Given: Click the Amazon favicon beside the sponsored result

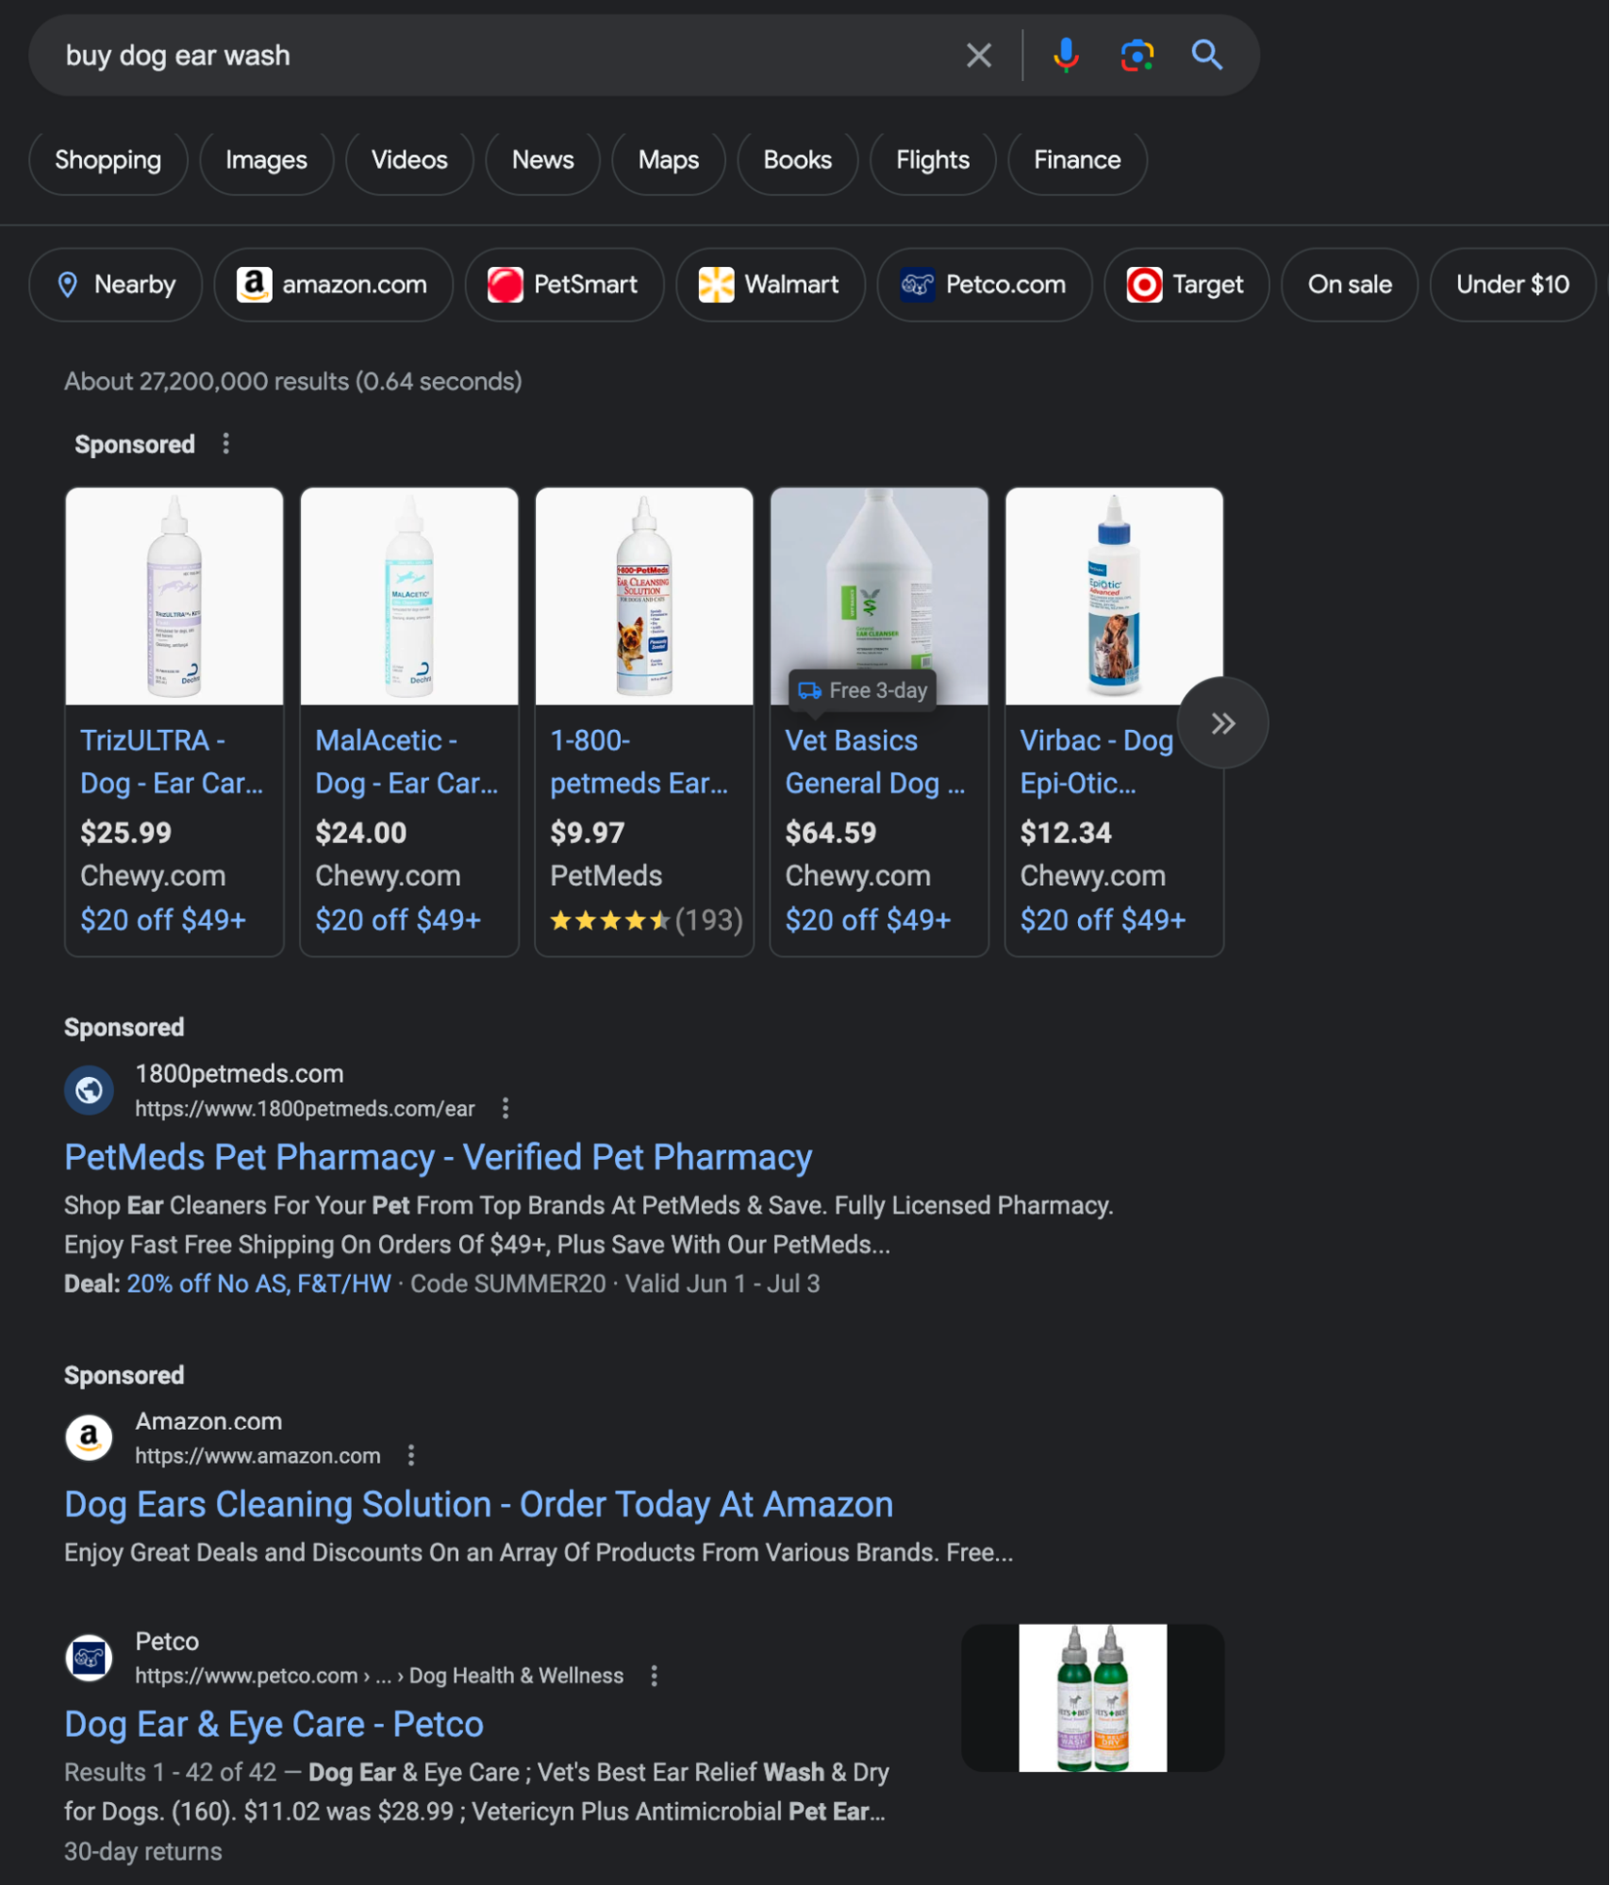Looking at the screenshot, I should coord(89,1437).
